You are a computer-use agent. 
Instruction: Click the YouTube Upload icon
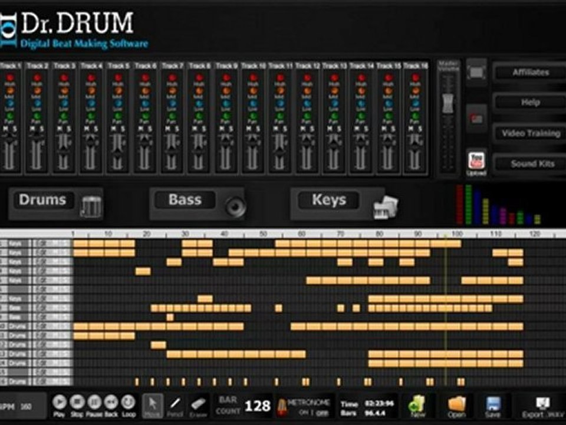point(476,163)
